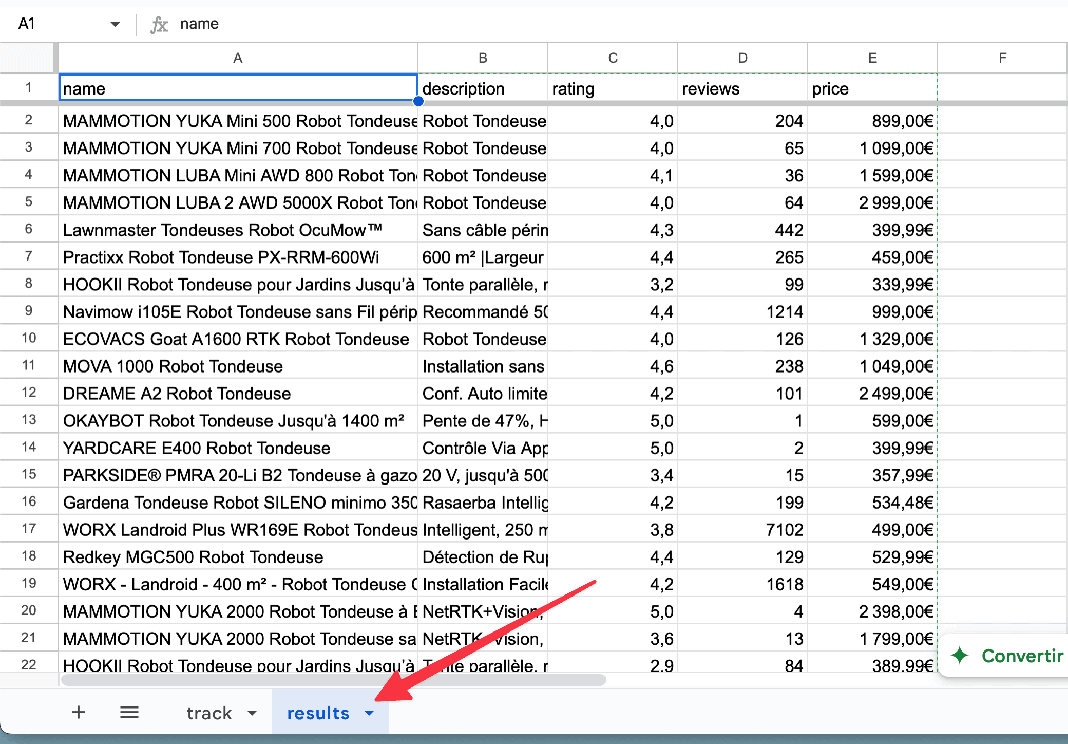1068x744 pixels.
Task: Select cell 'YARDCARE E400 Robot Tondeuse'
Action: pos(238,448)
